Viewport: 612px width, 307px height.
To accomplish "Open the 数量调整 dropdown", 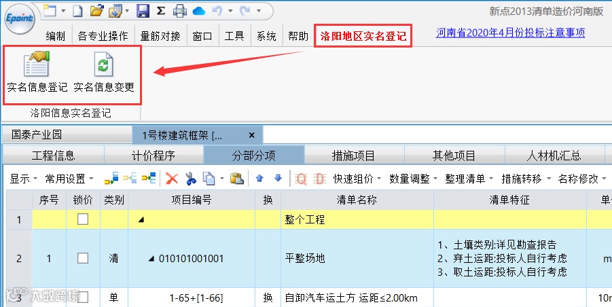I will tap(414, 179).
